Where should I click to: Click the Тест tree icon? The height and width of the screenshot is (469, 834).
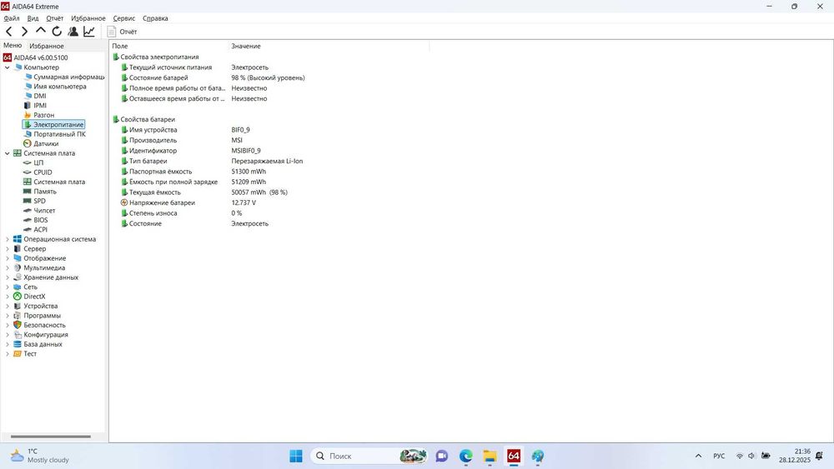click(17, 354)
